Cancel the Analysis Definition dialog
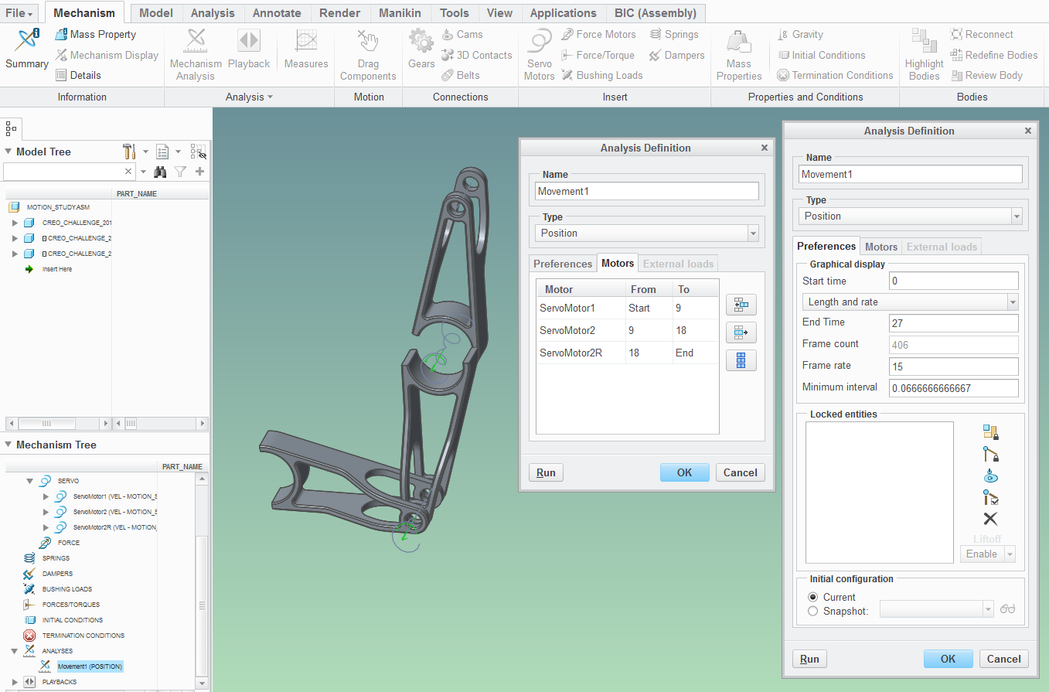The height and width of the screenshot is (692, 1049). click(1003, 659)
